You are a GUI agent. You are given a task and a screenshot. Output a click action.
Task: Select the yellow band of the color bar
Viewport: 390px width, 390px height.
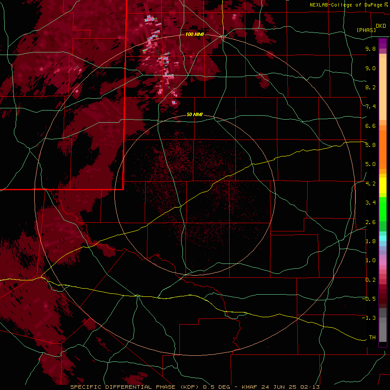[383, 185]
